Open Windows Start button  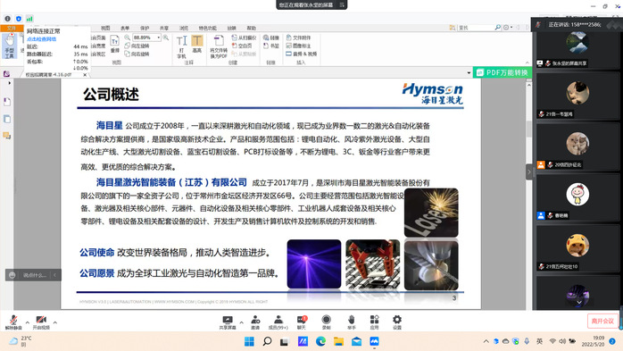[249, 341]
